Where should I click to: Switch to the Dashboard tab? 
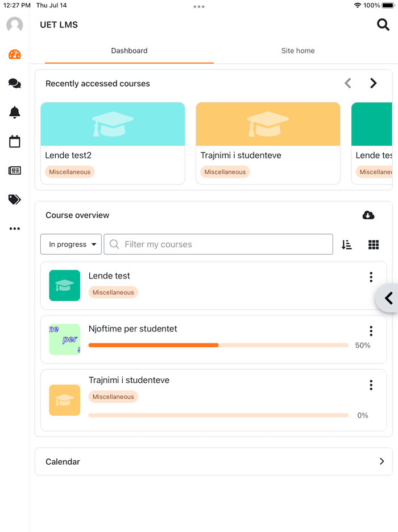[x=129, y=51]
